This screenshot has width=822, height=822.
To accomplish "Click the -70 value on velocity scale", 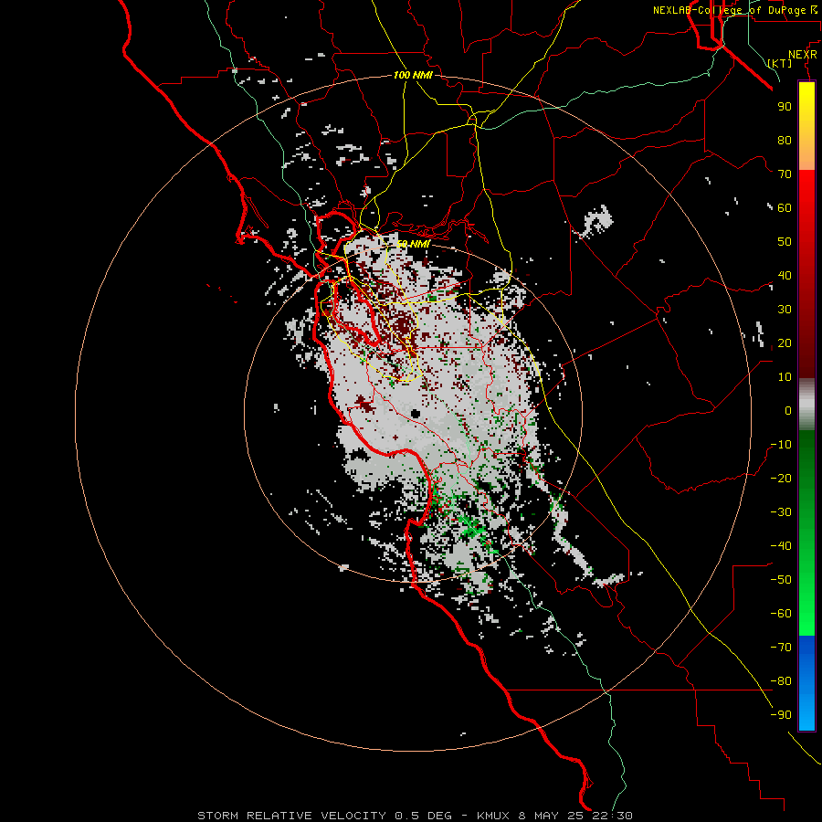I will point(781,648).
